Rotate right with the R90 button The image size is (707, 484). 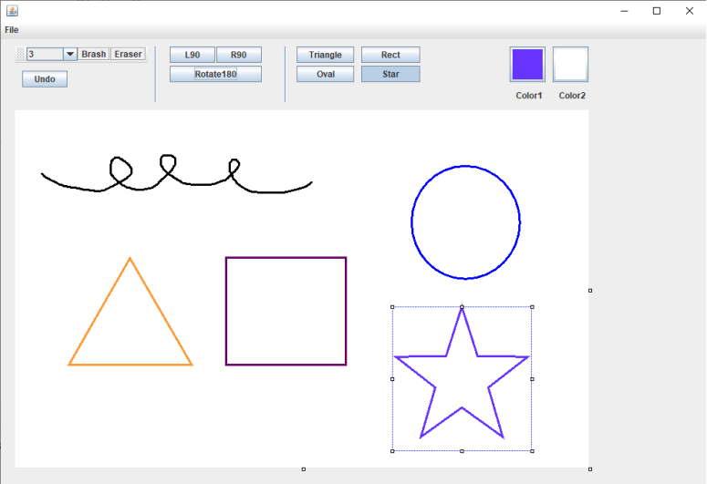click(238, 55)
